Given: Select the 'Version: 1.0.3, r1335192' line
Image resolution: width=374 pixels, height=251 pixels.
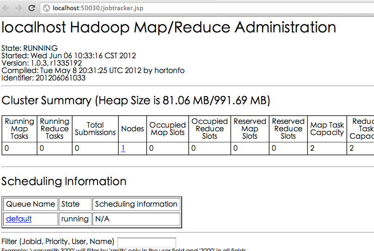Looking at the screenshot, I should (42, 63).
